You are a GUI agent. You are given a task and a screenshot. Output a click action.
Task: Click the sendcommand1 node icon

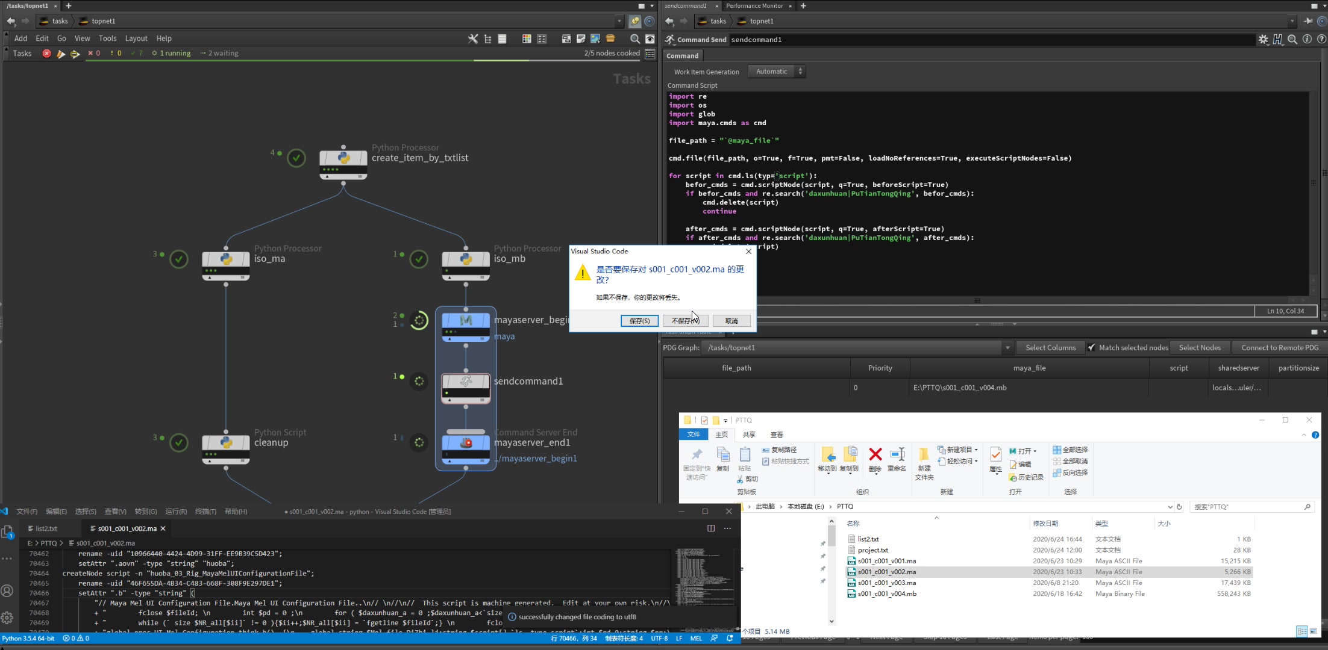[466, 382]
